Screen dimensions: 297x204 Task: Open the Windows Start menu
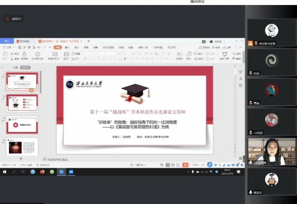(x=5, y=172)
